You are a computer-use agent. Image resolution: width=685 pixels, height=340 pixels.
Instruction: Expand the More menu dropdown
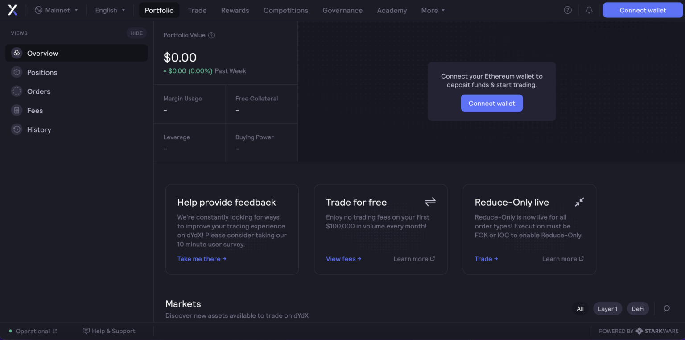(x=433, y=10)
